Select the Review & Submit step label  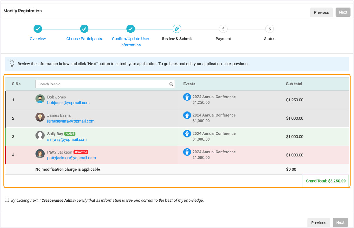[x=177, y=39]
